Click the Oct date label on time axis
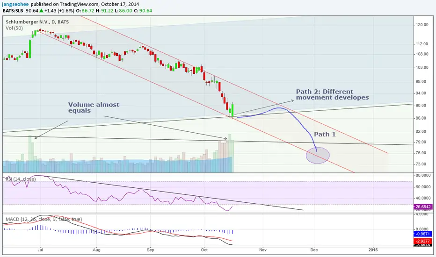The image size is (436, 257). (x=204, y=250)
